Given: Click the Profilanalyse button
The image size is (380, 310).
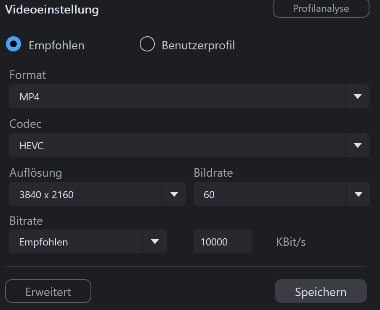Looking at the screenshot, I should click(x=321, y=8).
